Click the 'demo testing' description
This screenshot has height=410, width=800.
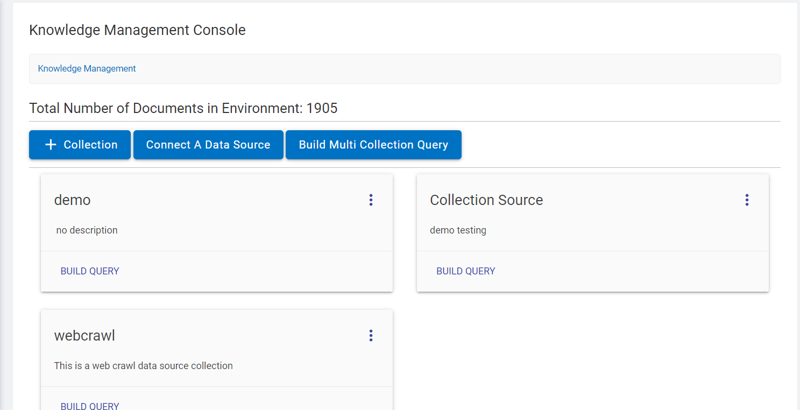tap(458, 230)
